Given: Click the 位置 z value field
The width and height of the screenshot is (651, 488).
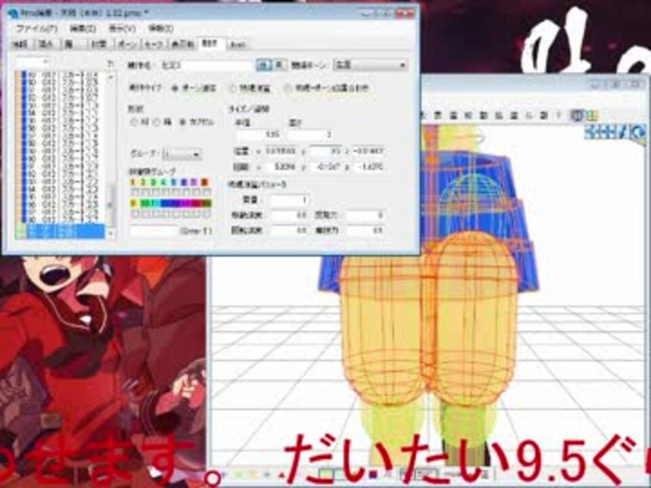Looking at the screenshot, I should (368, 151).
